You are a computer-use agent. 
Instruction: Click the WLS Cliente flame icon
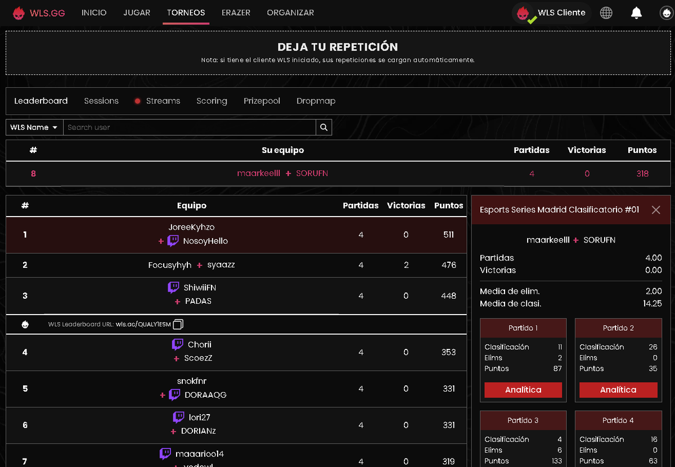524,13
